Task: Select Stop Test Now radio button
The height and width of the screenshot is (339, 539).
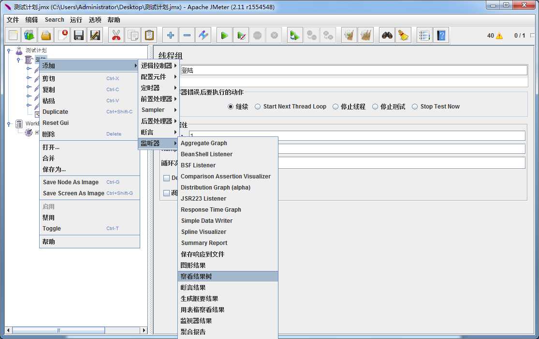Action: click(415, 107)
